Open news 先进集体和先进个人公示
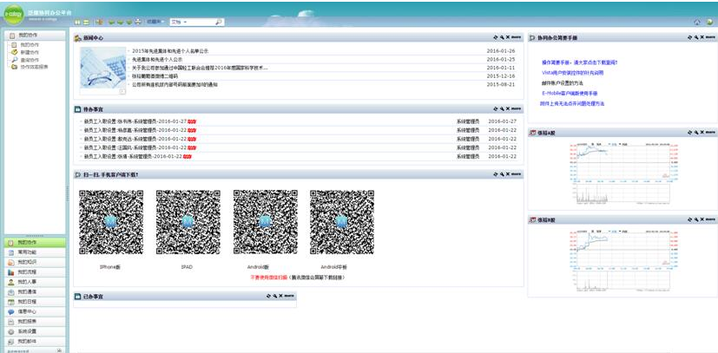This screenshot has height=353, width=718. [x=157, y=60]
